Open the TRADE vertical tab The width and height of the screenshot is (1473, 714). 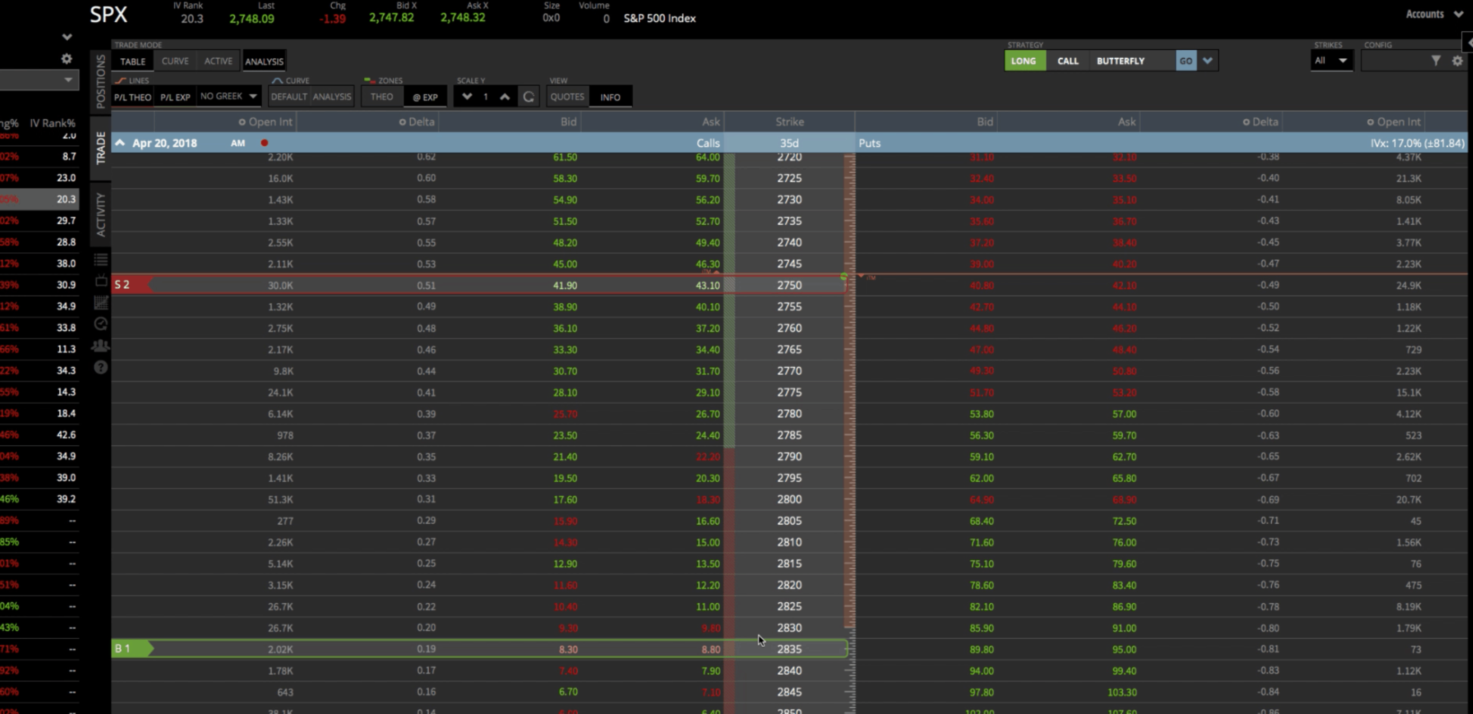[x=100, y=147]
